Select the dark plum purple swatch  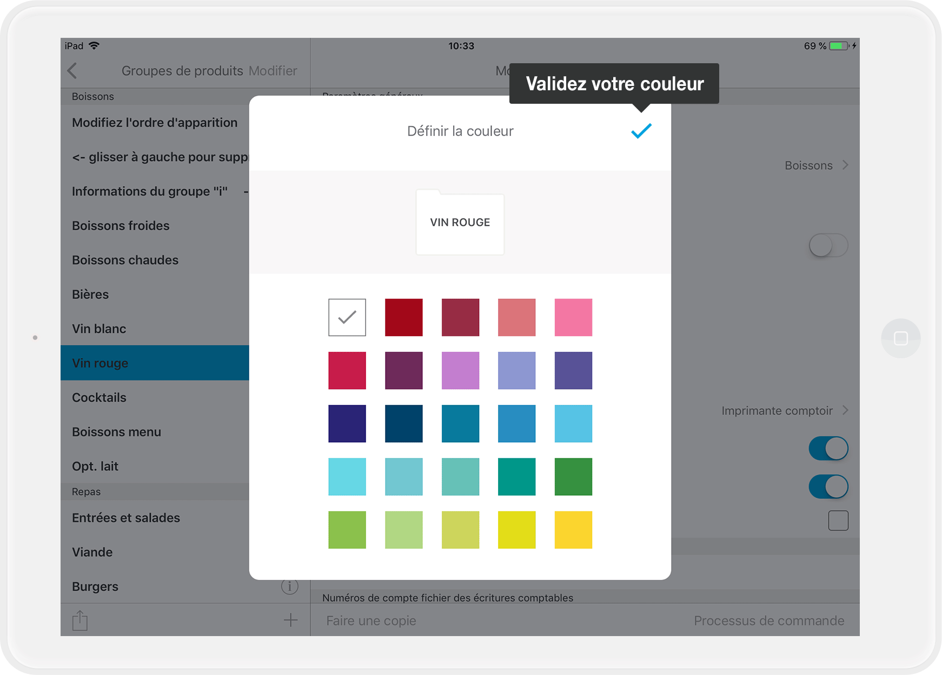click(x=404, y=370)
